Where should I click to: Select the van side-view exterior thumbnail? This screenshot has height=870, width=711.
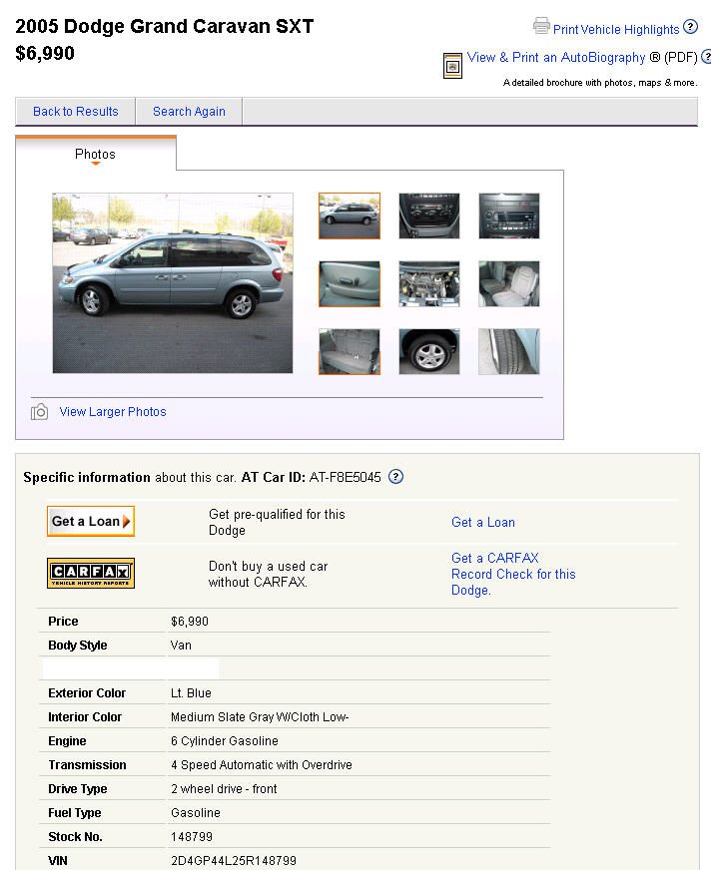click(x=350, y=216)
